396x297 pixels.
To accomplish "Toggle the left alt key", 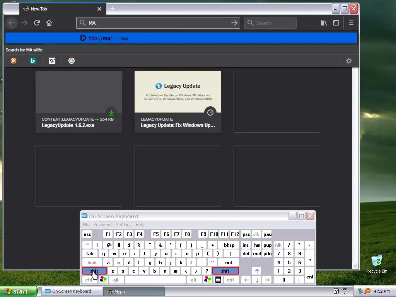I will 116,280.
